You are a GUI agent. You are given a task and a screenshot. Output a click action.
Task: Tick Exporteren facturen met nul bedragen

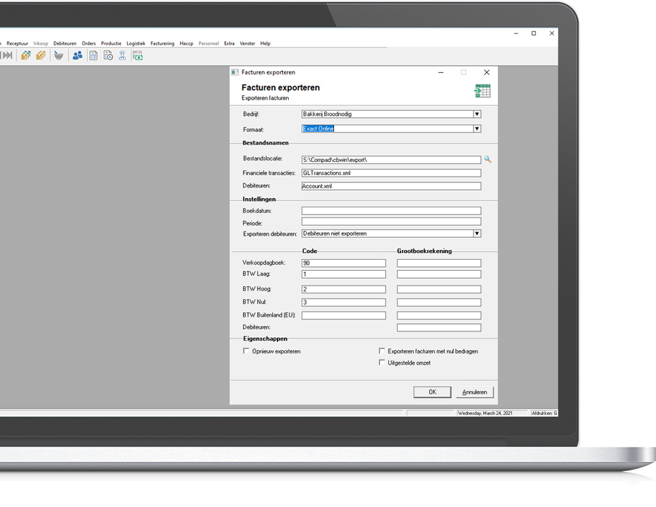382,351
